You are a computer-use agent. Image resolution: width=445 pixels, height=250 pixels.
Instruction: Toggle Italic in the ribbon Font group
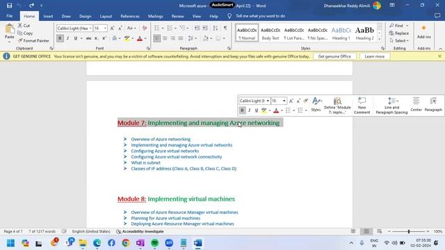(x=67, y=38)
